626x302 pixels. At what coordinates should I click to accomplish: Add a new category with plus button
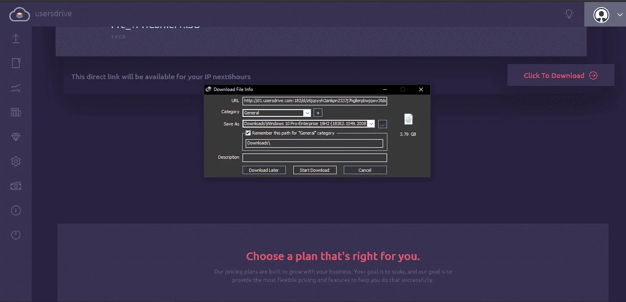pos(318,113)
